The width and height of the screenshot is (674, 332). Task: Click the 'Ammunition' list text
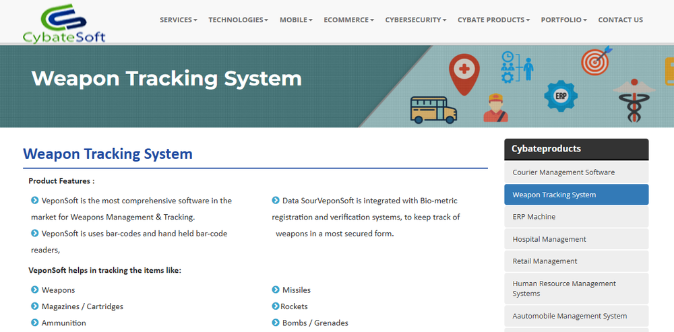63,323
